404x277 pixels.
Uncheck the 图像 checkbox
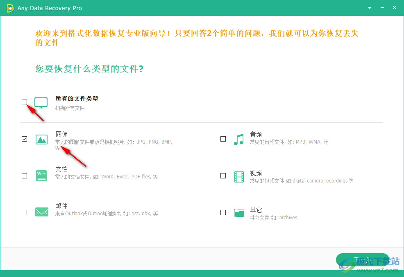click(25, 139)
